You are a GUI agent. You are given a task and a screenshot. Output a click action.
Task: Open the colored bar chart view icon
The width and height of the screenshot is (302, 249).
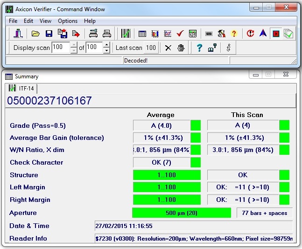[155, 34]
